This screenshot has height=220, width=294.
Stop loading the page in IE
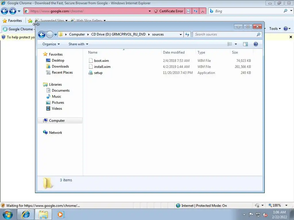click(203, 11)
